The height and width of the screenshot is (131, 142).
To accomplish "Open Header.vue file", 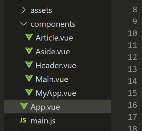I will [56, 65].
